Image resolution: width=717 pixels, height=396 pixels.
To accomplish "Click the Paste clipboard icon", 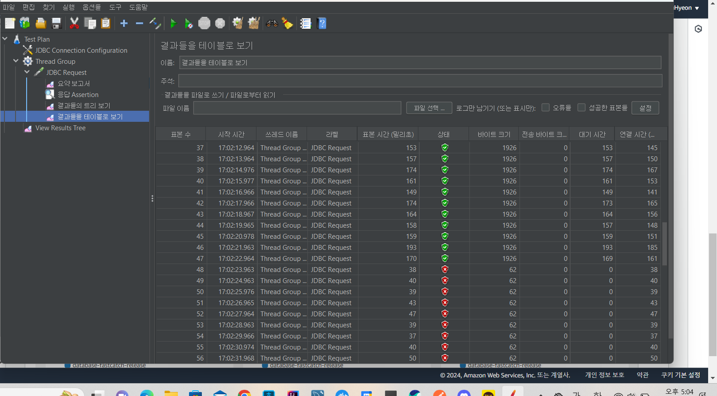I will pos(106,23).
